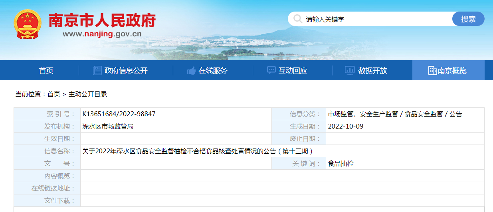Click the 关键词 label cell
This screenshot has height=212, width=493.
[299, 164]
